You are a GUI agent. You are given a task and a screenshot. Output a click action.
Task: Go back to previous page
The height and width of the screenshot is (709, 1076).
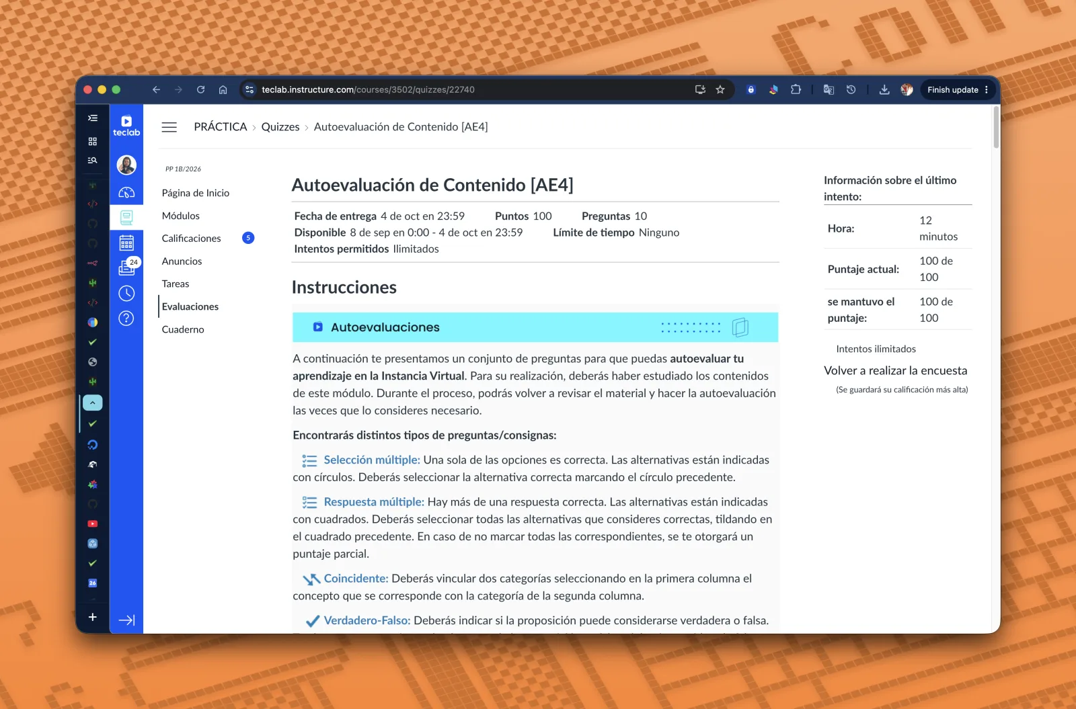coord(156,89)
